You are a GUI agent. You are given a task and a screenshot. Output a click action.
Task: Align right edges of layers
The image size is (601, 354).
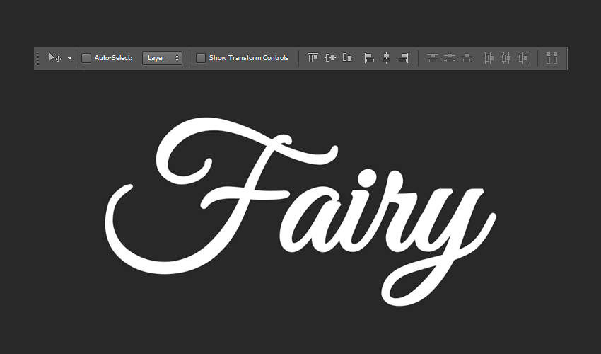pos(403,58)
